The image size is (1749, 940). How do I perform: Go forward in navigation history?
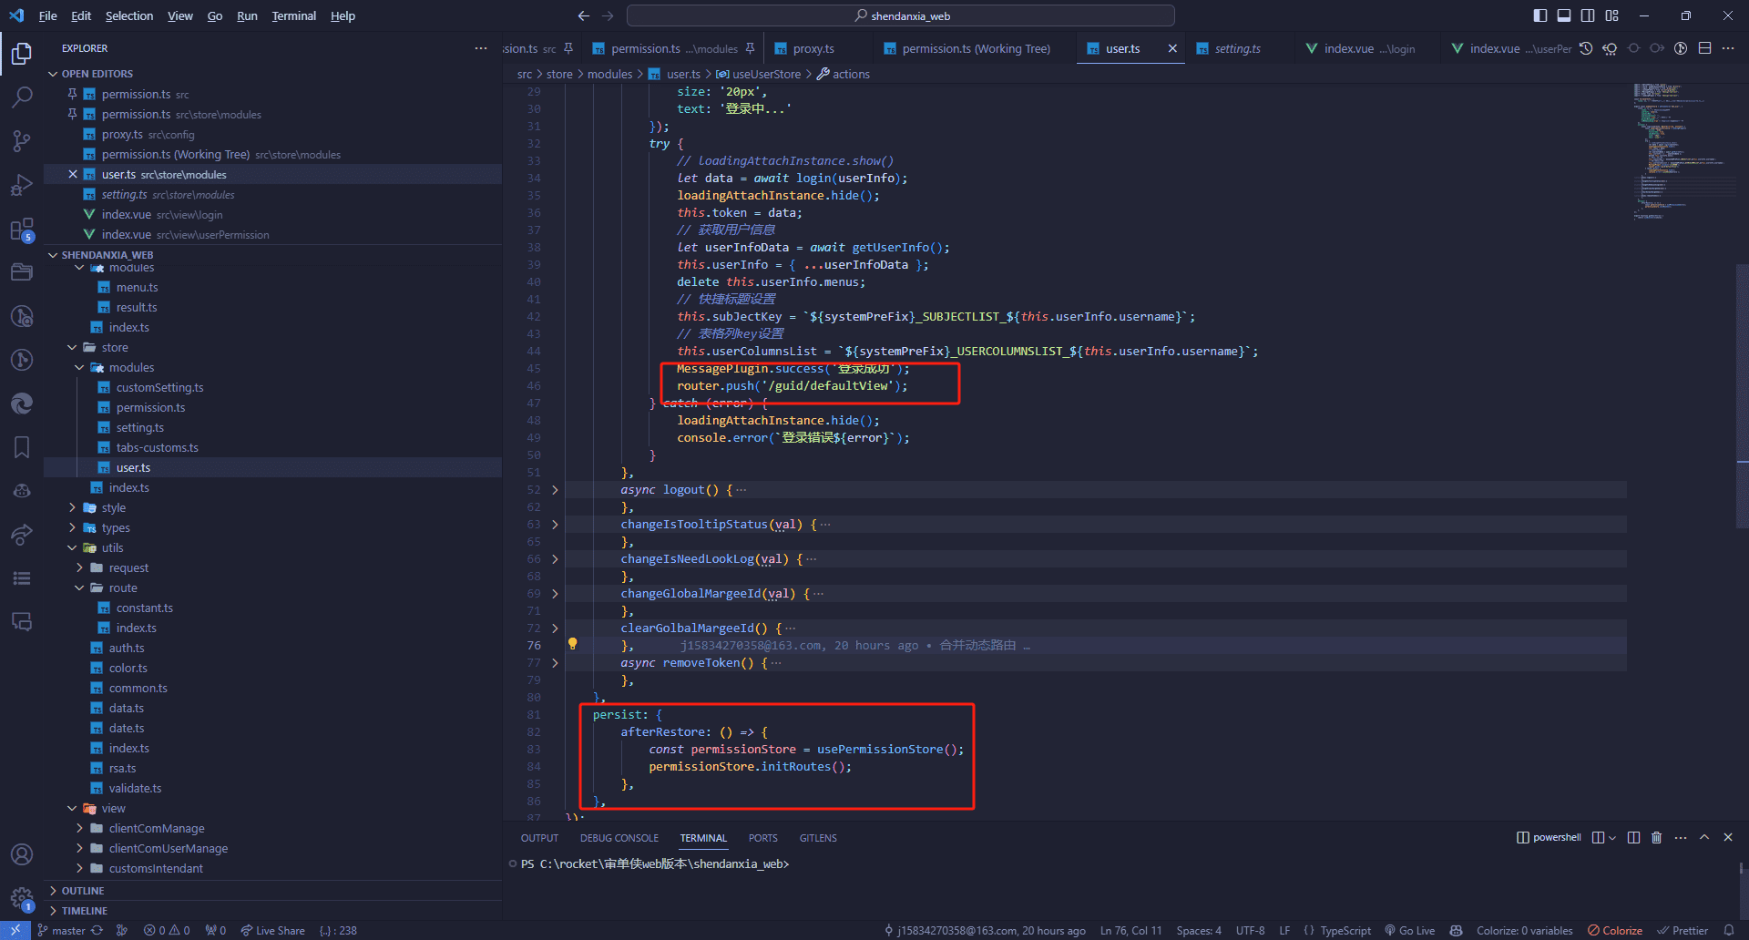click(x=608, y=15)
